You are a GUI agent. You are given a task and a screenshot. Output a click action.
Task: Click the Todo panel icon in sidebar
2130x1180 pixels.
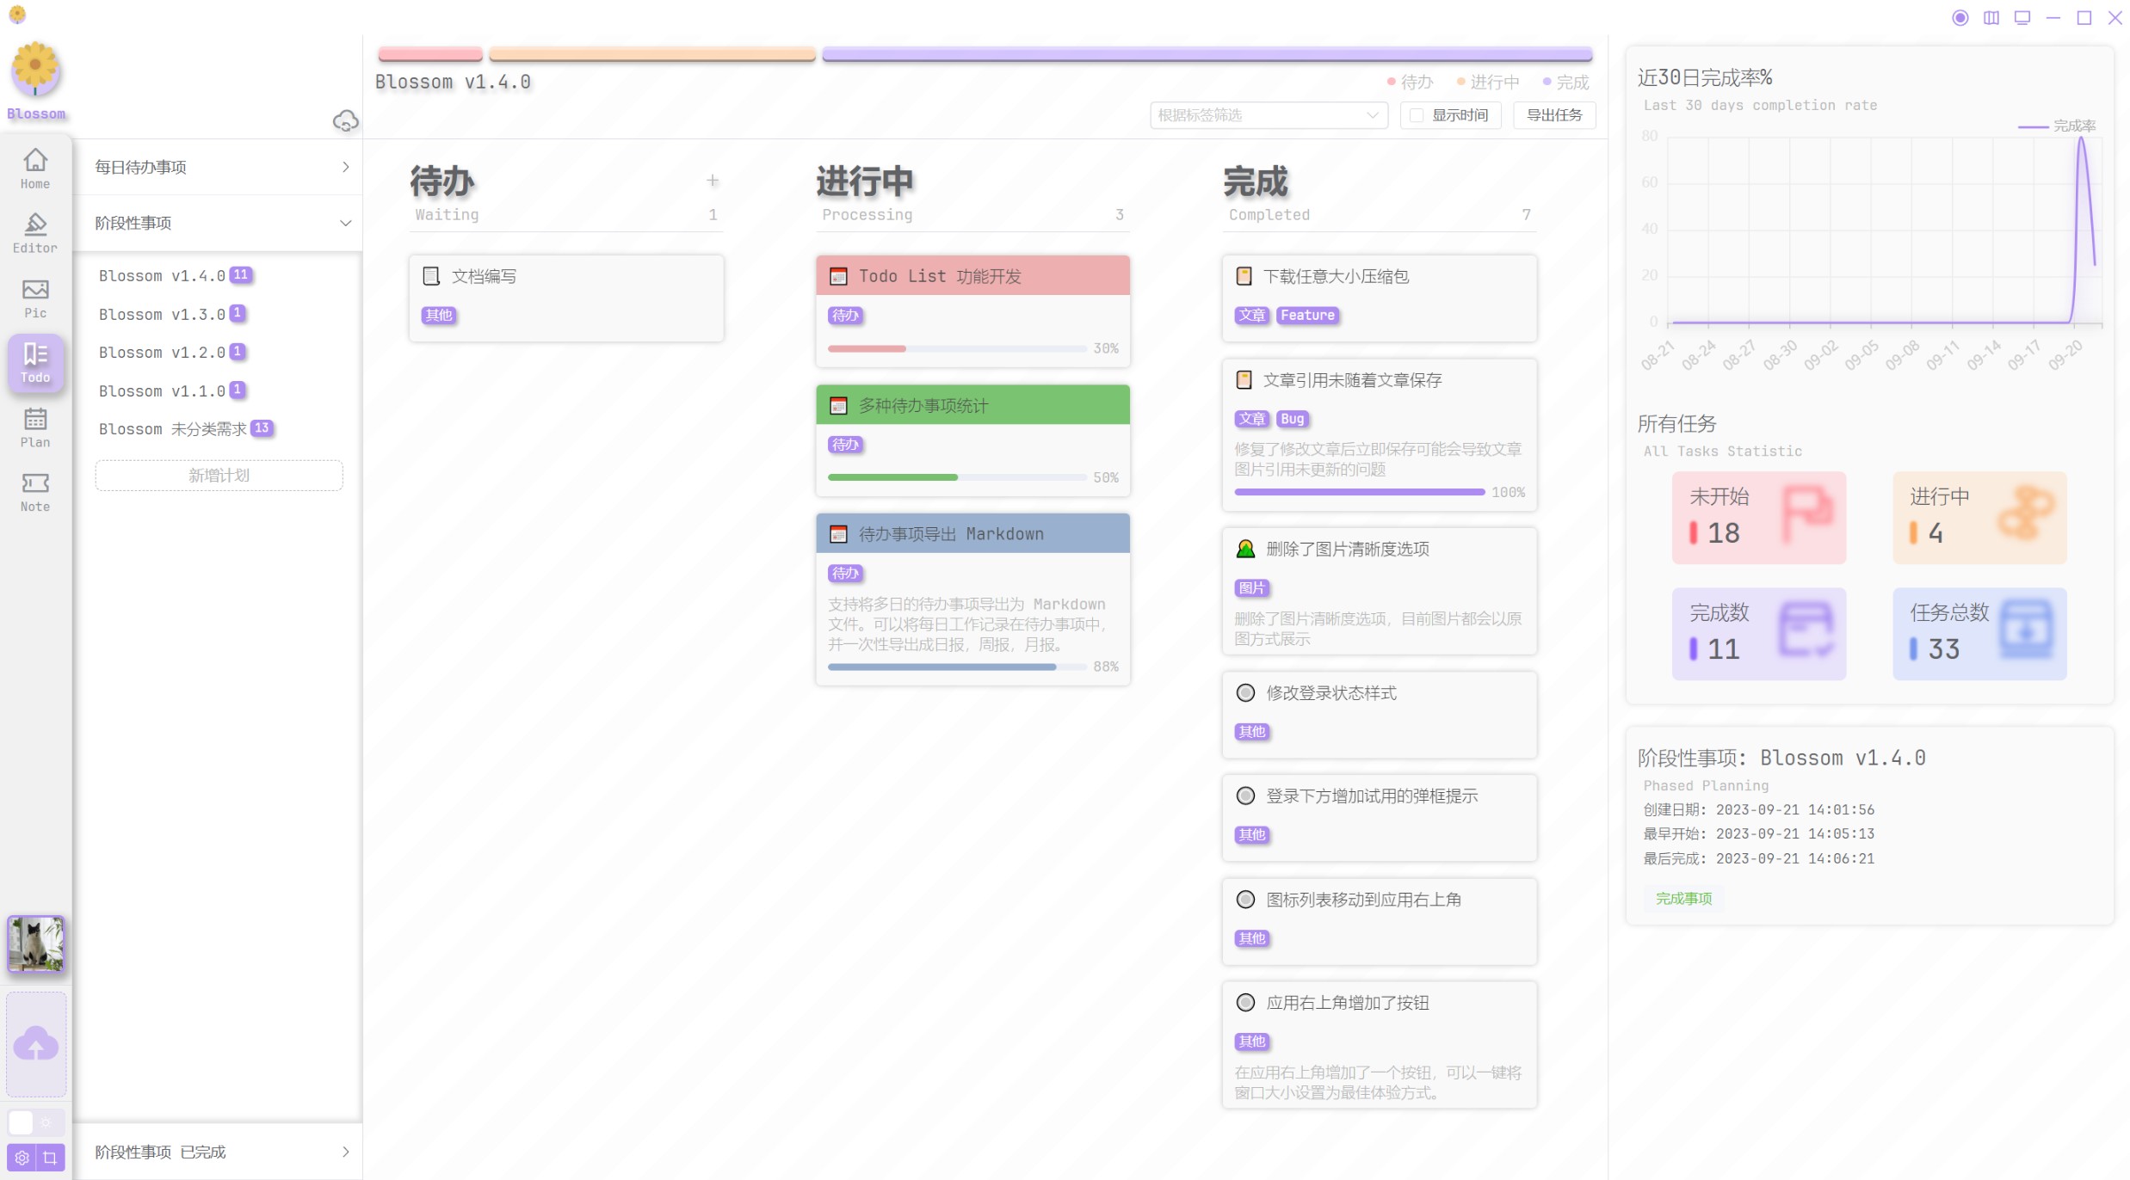coord(35,360)
